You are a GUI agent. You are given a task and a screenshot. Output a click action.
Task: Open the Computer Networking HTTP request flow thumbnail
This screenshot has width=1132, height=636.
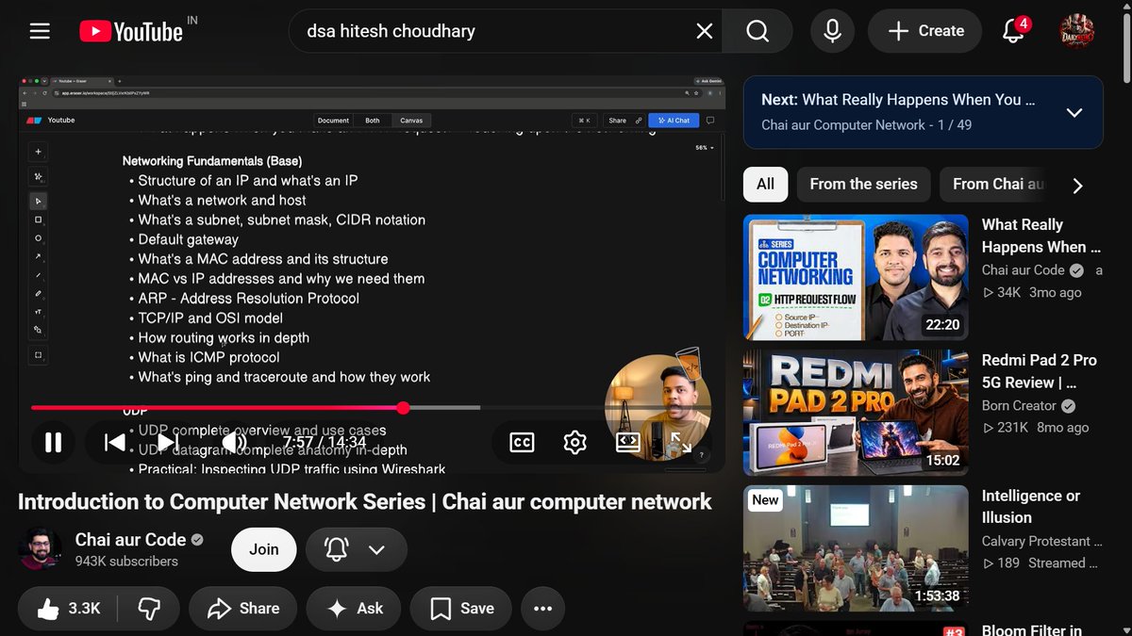pos(856,277)
